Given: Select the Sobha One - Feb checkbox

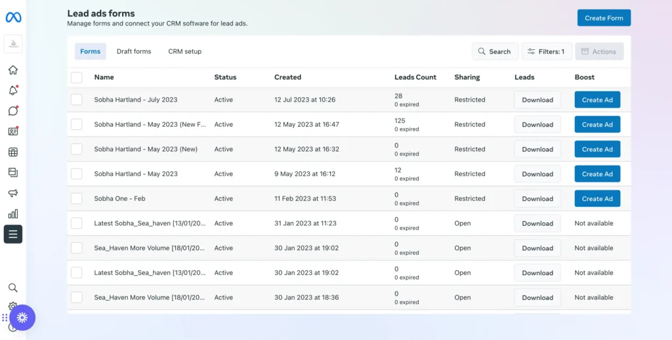Looking at the screenshot, I should (77, 199).
